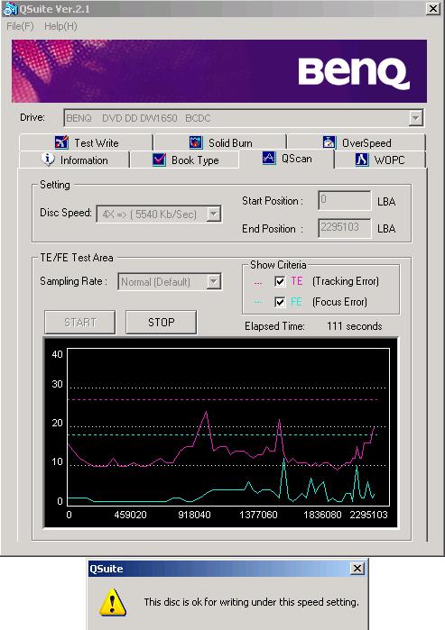Image resolution: width=445 pixels, height=630 pixels.
Task: Select the QScan tab
Action: tap(286, 159)
